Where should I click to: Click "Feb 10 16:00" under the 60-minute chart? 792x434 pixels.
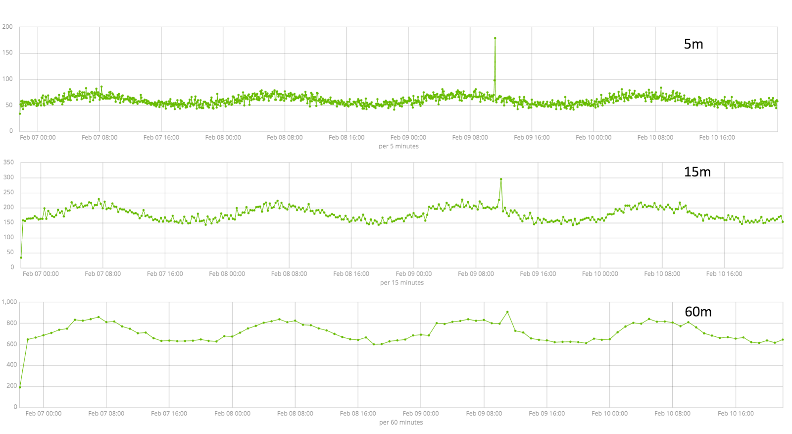(736, 413)
